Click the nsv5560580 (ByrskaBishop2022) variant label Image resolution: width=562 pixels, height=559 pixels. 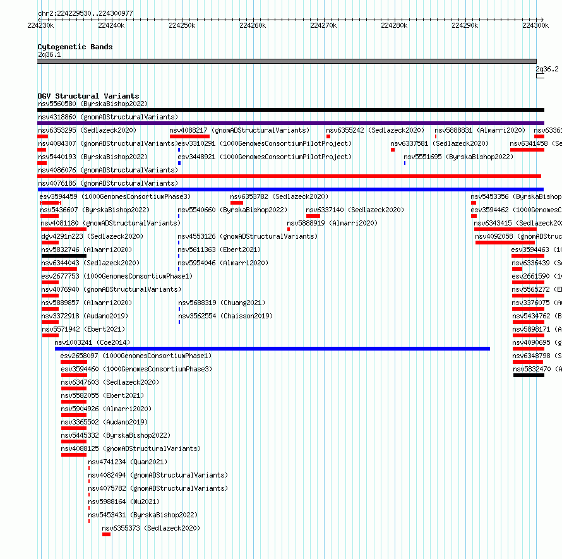coord(93,104)
